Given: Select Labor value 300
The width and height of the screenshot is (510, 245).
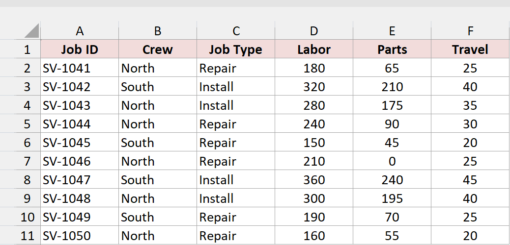Looking at the screenshot, I should coord(314,198).
